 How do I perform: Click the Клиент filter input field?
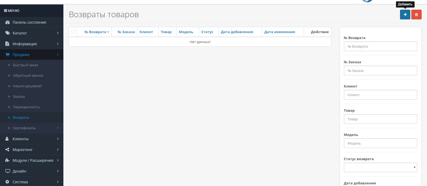pos(380,95)
